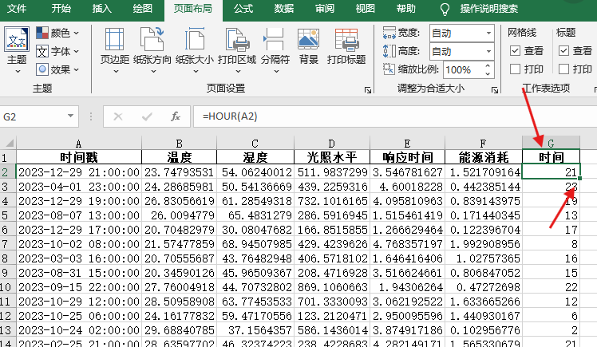Open the 主题 themes gallery
Viewport: 597px width, 347px height.
[17, 49]
